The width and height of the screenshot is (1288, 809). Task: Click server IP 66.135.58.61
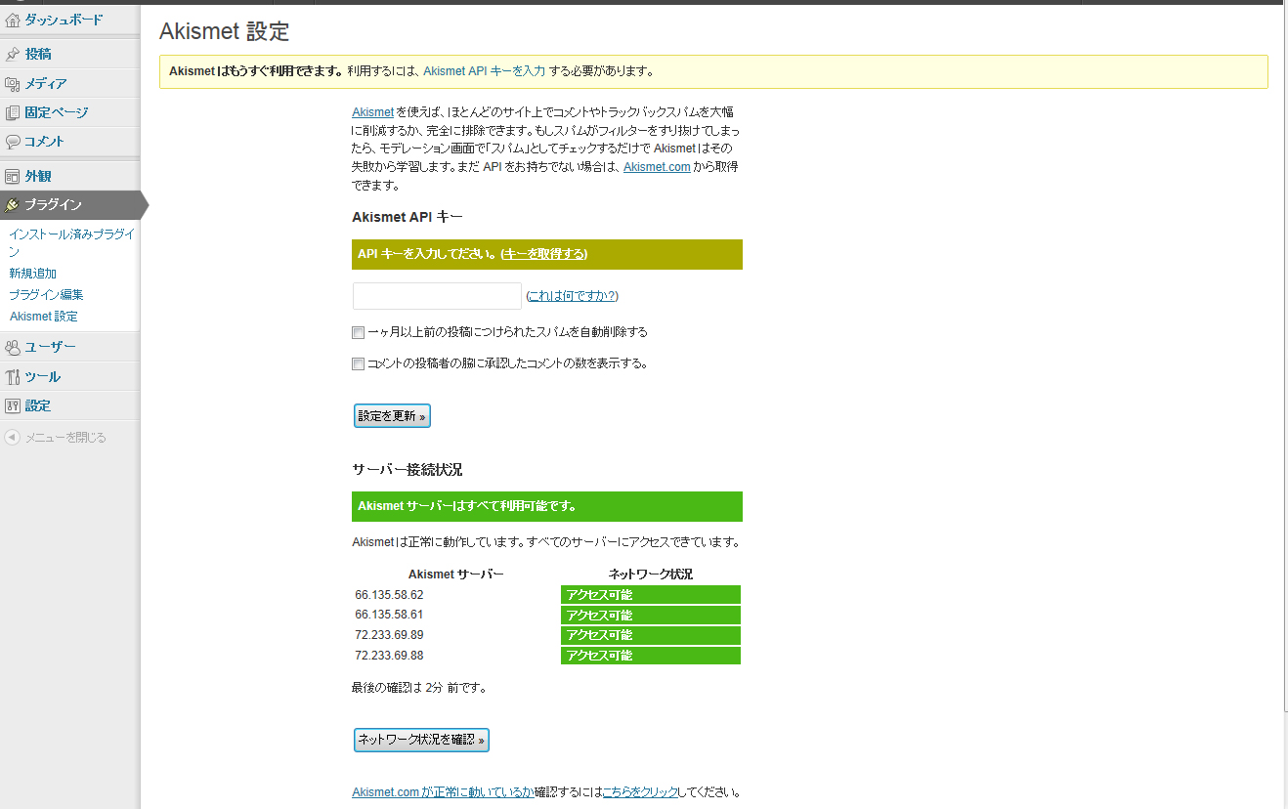tap(389, 615)
